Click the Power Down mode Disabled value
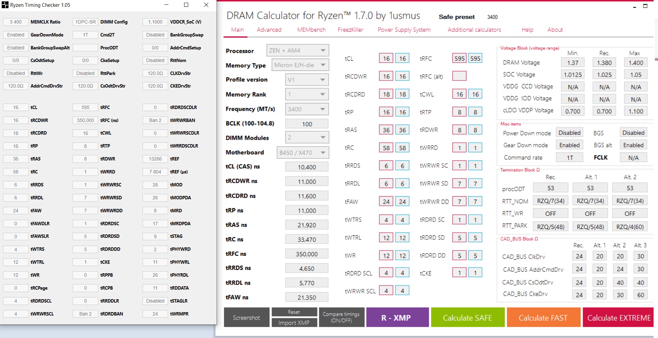658x338 pixels. [x=569, y=133]
